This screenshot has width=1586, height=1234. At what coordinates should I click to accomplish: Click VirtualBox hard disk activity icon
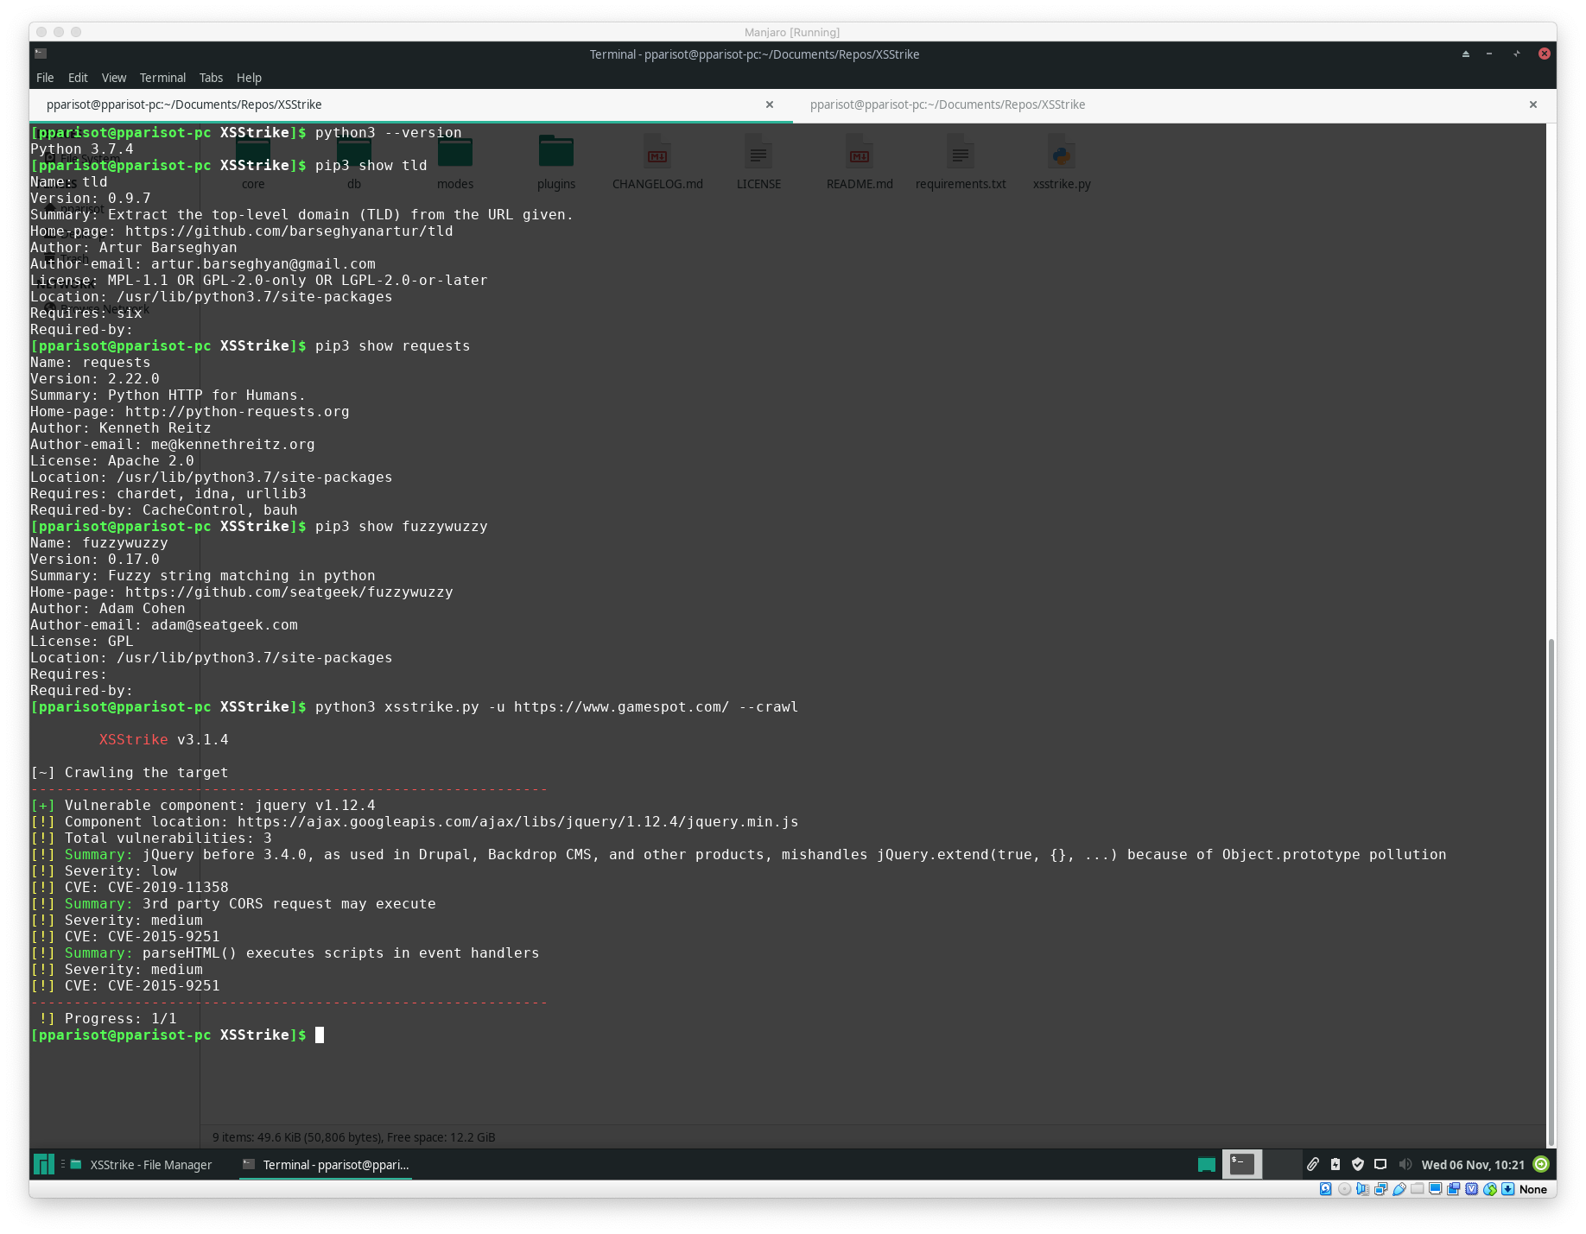pos(1325,1189)
